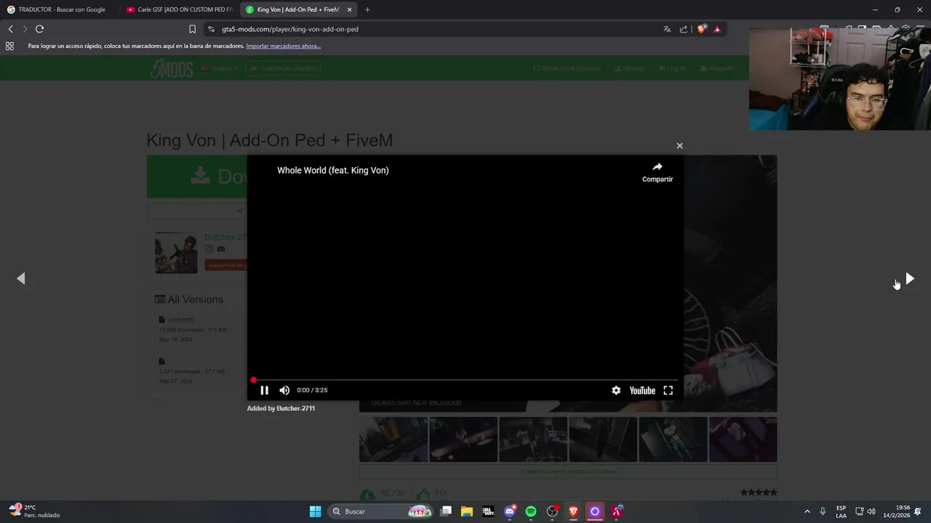
Task: Open File Explorer from taskbar
Action: point(467,511)
